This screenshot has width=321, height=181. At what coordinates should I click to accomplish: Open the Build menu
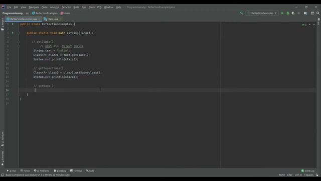pos(76,7)
